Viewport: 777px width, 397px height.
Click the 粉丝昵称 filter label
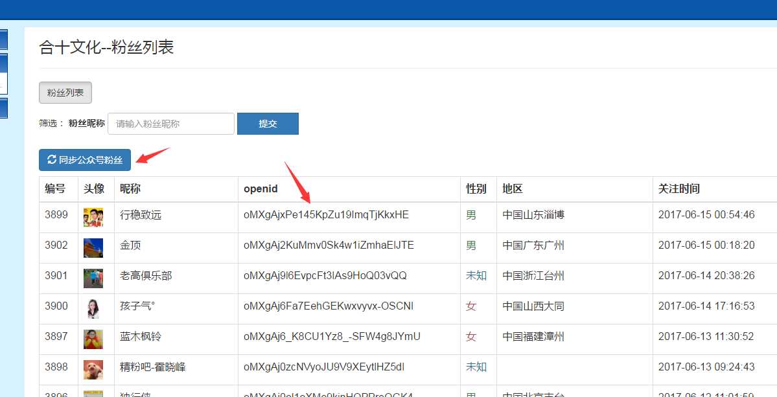87,123
